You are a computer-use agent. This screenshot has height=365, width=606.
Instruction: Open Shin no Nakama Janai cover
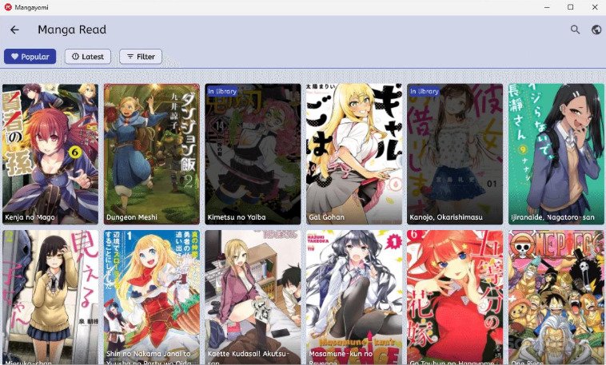coord(152,297)
